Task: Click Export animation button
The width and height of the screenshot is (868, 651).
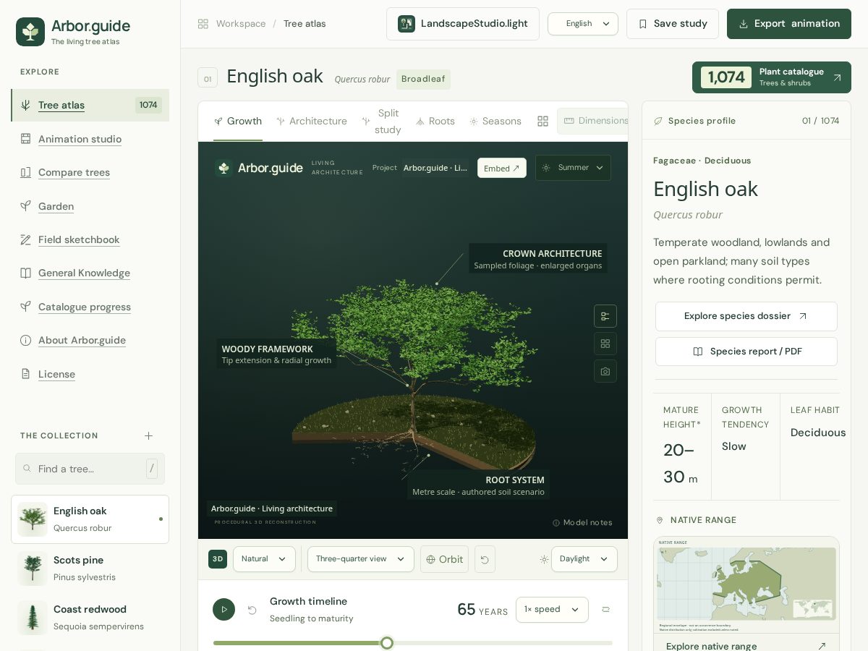Action: pos(789,24)
